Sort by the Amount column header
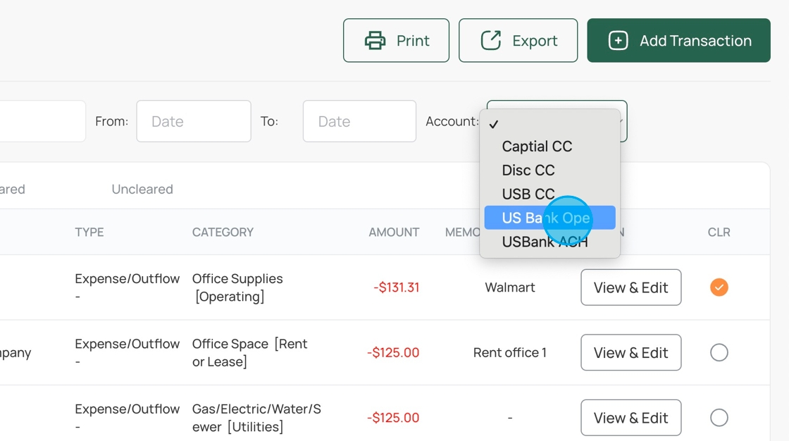This screenshot has height=441, width=789. click(394, 232)
